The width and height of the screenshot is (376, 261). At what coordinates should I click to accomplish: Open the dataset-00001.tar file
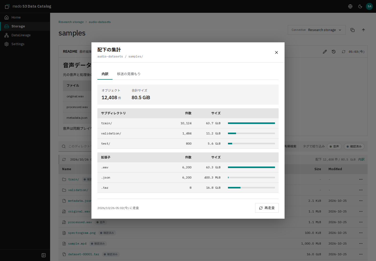[x=84, y=254]
